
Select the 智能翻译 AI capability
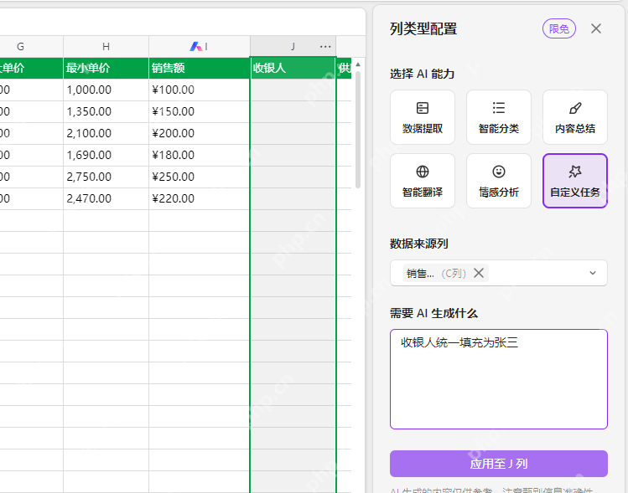422,181
